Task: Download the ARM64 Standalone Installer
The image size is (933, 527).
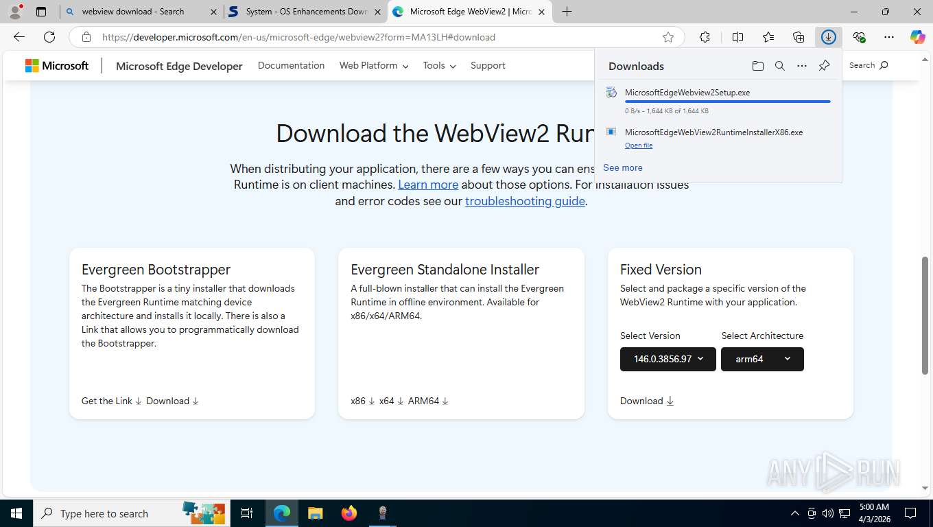Action: 428,401
